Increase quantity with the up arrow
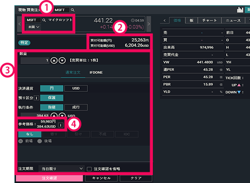Viewport: 250px width, 183px height. click(x=54, y=60)
